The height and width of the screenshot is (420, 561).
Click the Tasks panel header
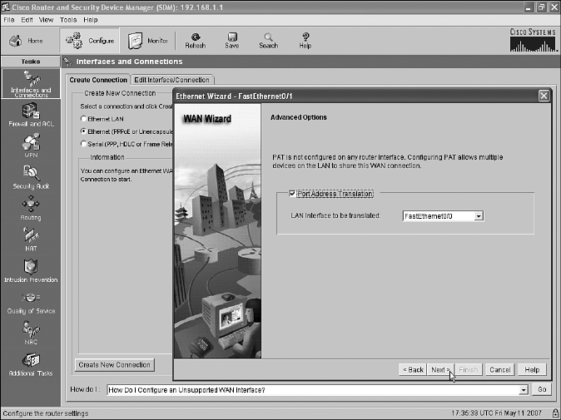click(x=31, y=62)
